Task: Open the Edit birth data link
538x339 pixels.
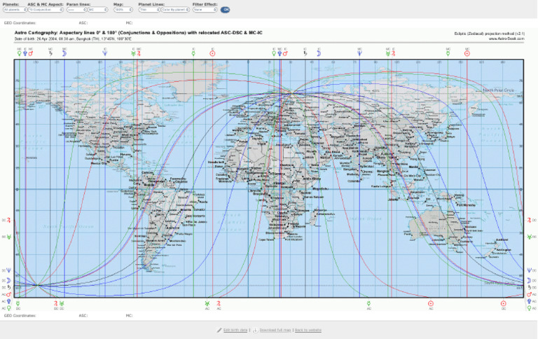Action: (236, 329)
